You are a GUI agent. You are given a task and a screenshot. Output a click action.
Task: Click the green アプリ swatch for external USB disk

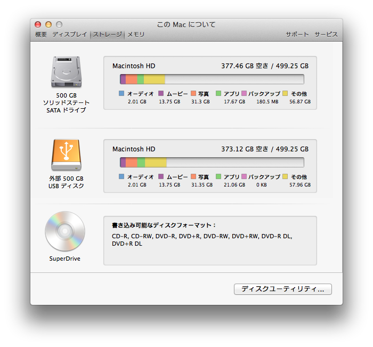click(218, 176)
